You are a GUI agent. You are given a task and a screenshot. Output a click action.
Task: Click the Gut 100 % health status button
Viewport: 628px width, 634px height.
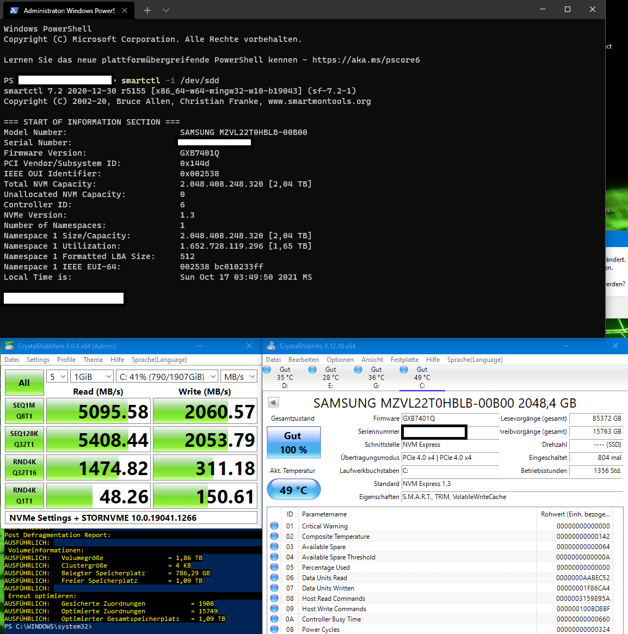pyautogui.click(x=294, y=442)
